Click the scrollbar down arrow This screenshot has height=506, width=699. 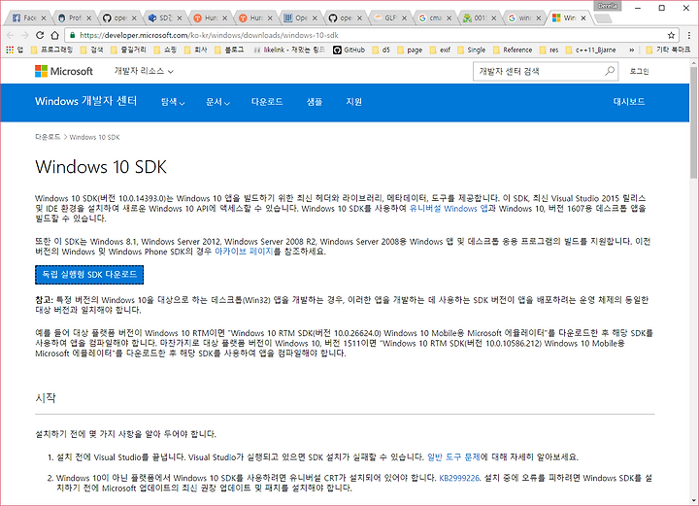click(x=693, y=500)
